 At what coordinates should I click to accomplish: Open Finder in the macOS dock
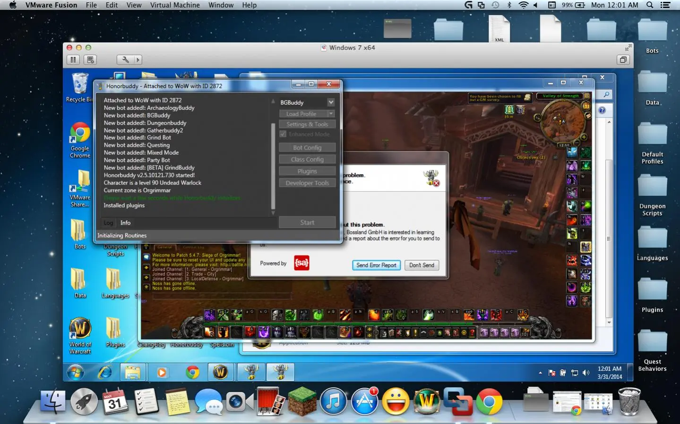(53, 401)
